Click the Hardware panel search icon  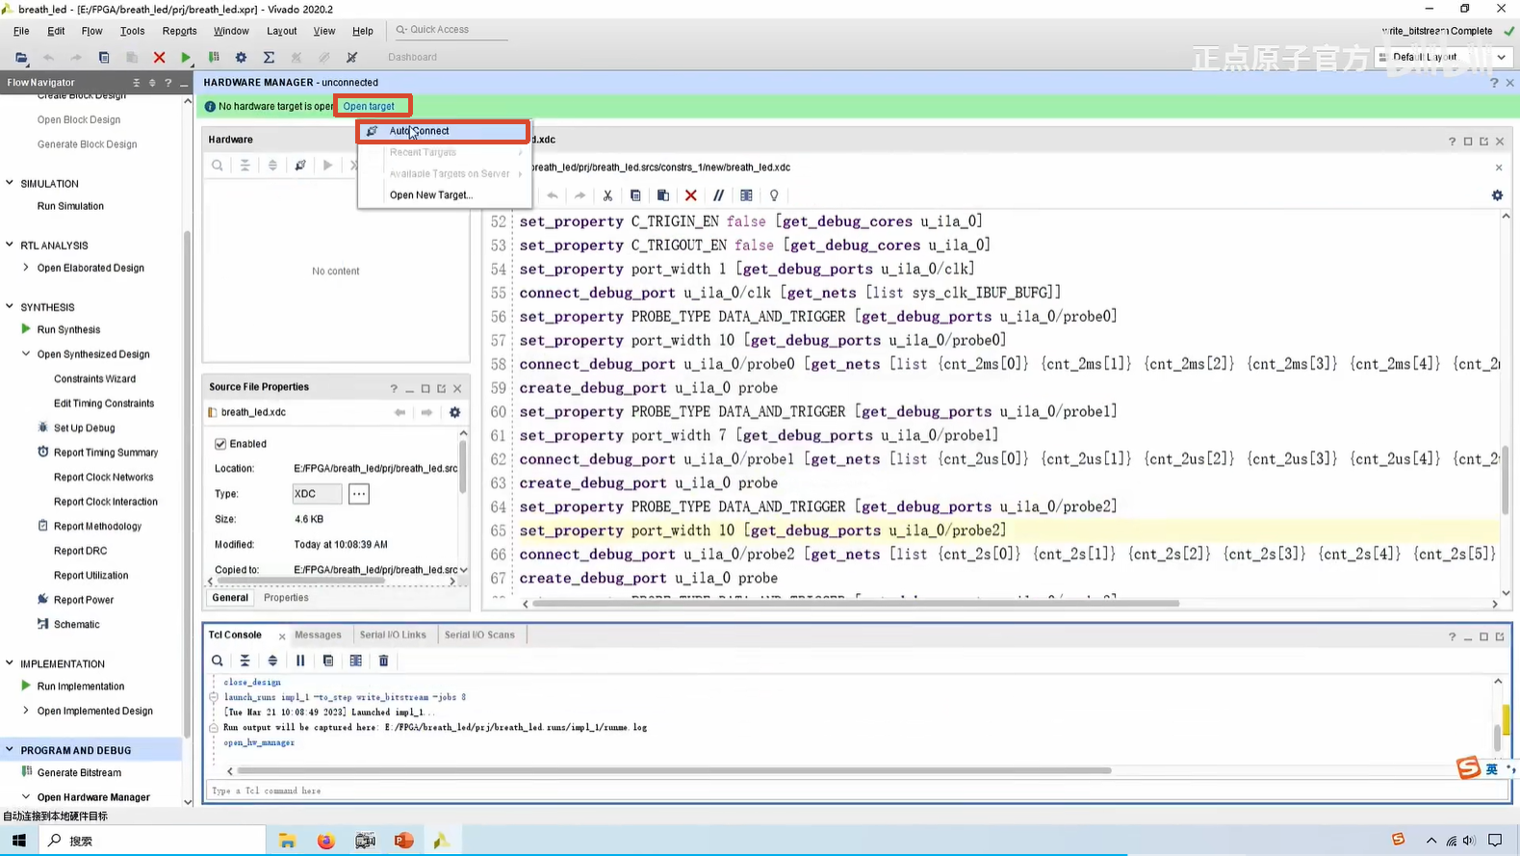pos(218,166)
